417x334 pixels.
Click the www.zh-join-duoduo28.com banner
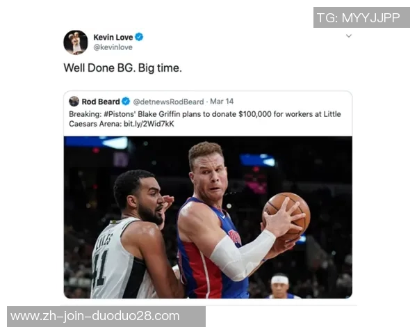click(x=106, y=317)
